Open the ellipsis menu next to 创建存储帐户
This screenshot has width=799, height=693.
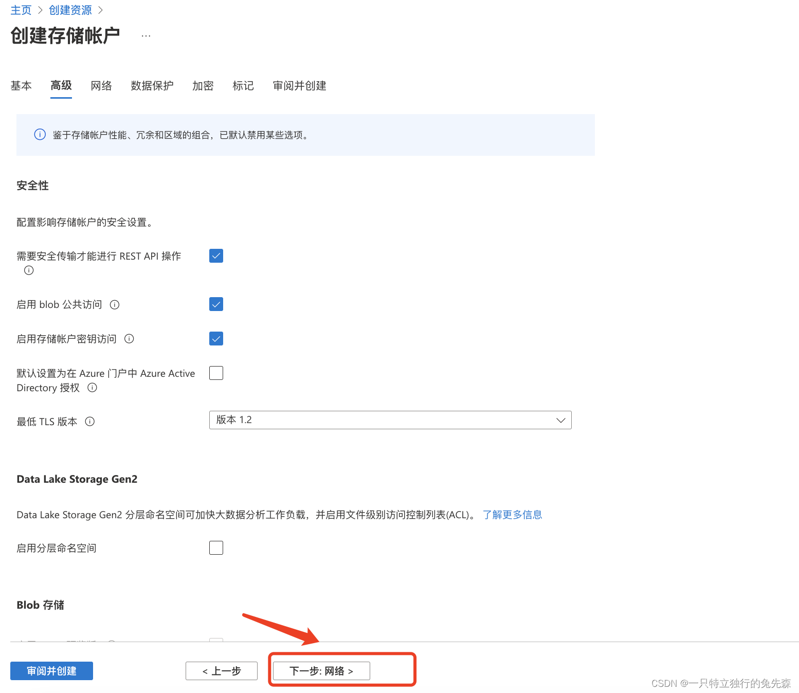(x=146, y=36)
